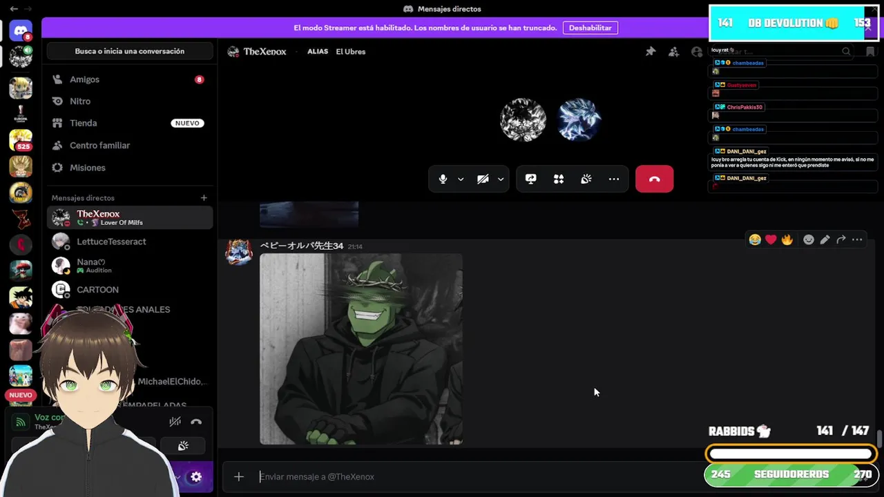The height and width of the screenshot is (497, 884).
Task: Edit the message with pencil icon
Action: 825,240
